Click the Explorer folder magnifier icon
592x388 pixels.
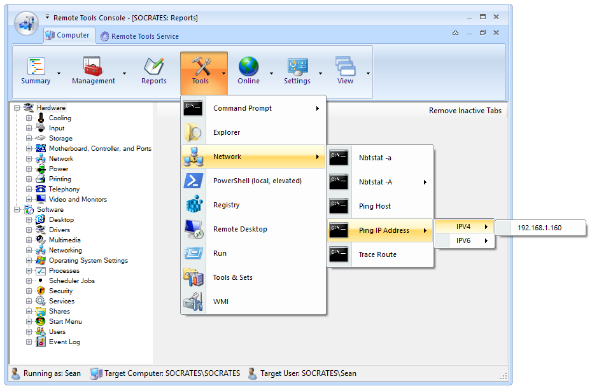click(x=193, y=132)
